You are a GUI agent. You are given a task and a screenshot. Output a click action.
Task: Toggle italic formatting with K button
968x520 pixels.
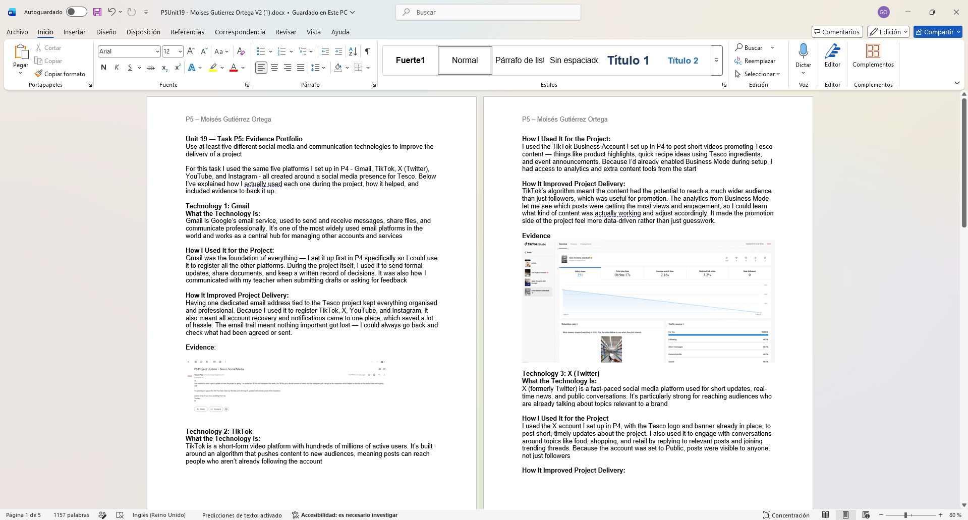117,67
